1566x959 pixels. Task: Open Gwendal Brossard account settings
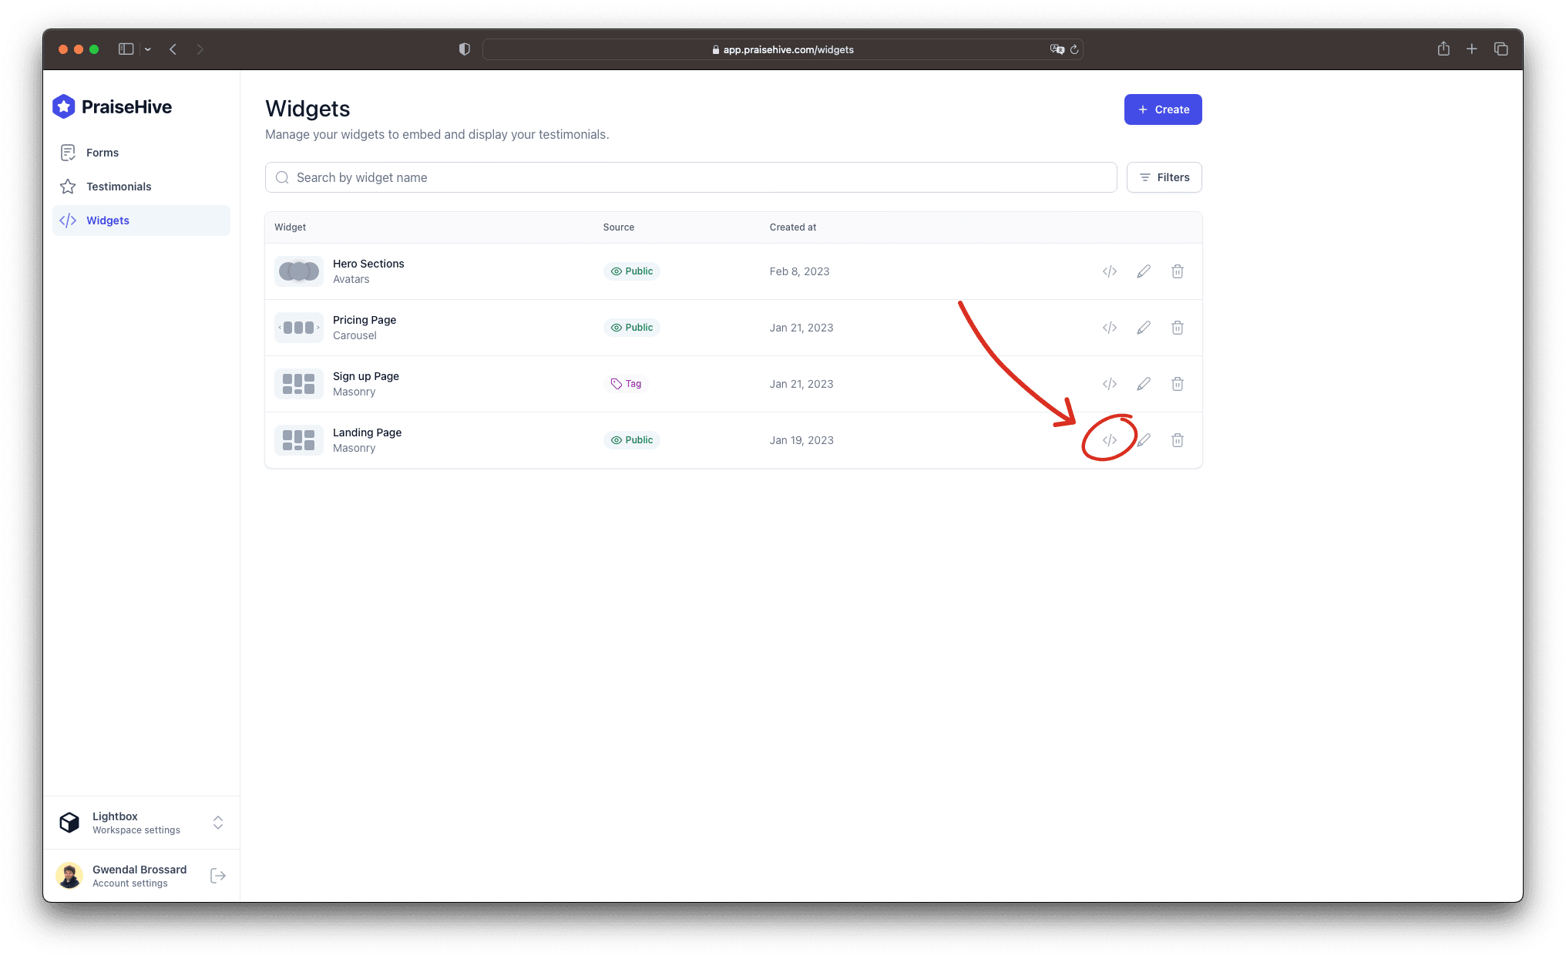(x=131, y=876)
